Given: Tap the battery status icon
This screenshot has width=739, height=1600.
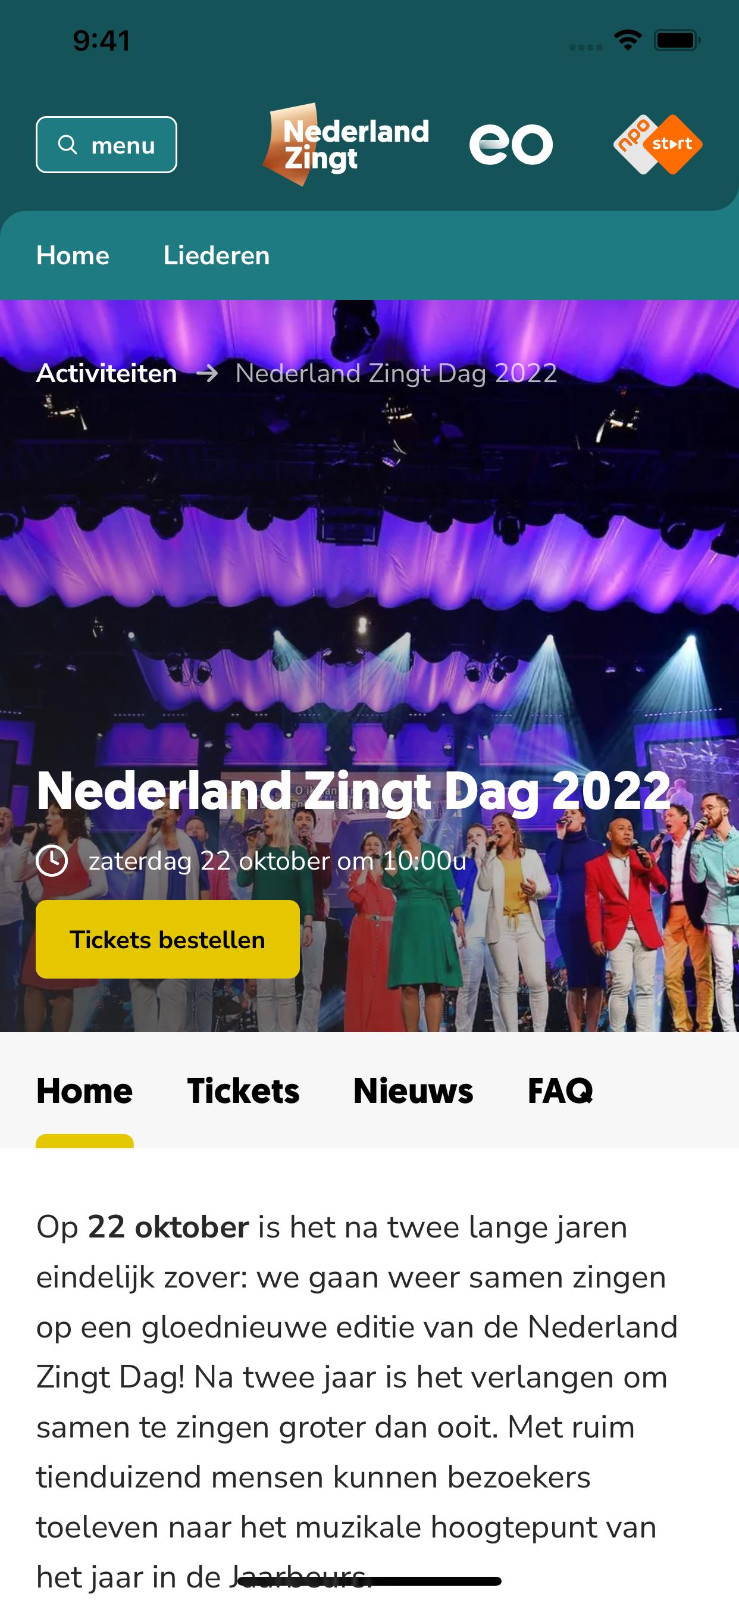Looking at the screenshot, I should 677,40.
